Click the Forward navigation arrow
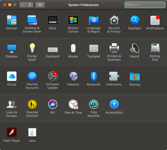Image resolution: width=167 pixels, height=150 pixels. (30, 5)
